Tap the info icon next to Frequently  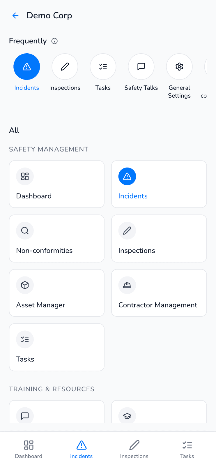tap(54, 41)
